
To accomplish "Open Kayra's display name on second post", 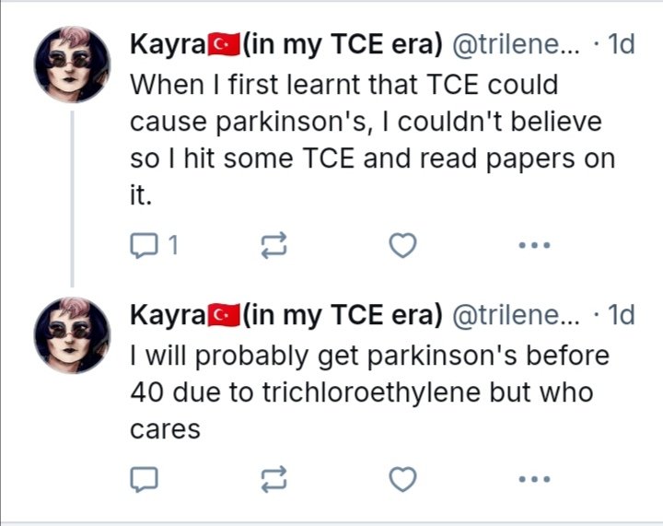I will (x=286, y=314).
